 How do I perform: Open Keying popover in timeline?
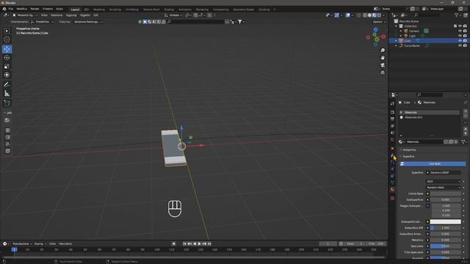[x=40, y=243]
